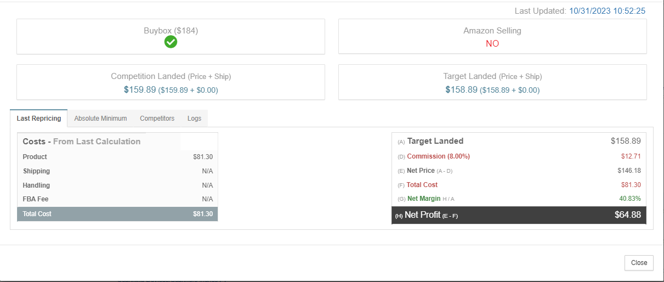Select the Shipping cost row

coord(118,171)
